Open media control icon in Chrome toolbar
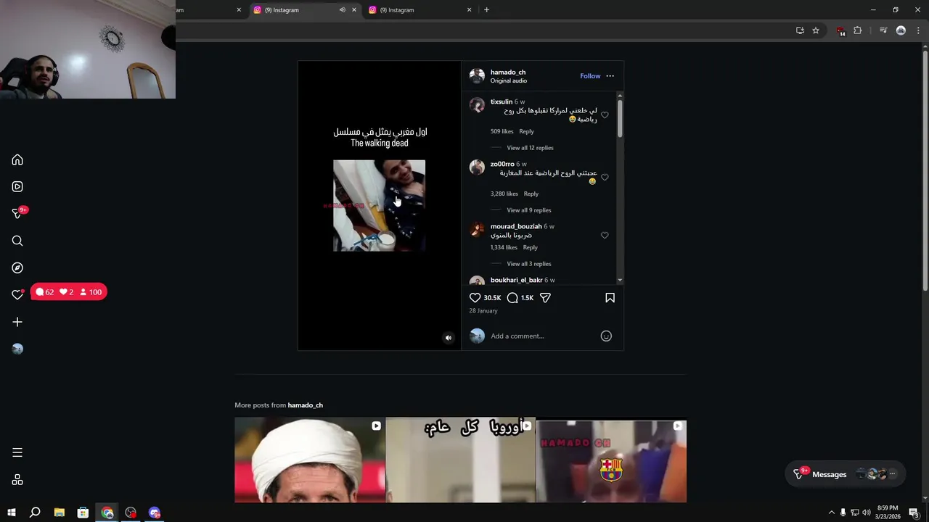Viewport: 929px width, 522px height. coord(883,30)
